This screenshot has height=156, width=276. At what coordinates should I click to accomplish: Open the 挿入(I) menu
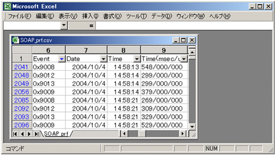click(90, 16)
